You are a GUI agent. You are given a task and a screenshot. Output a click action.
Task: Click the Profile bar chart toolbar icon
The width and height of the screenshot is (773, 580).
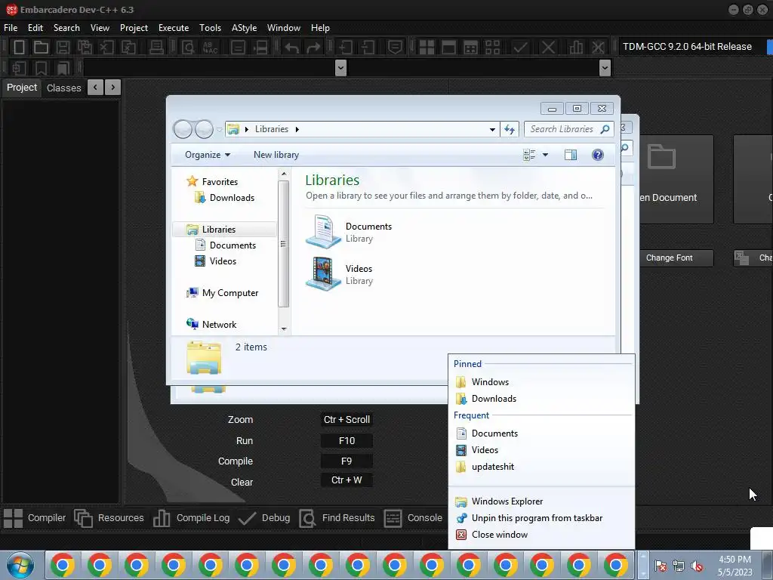click(575, 48)
